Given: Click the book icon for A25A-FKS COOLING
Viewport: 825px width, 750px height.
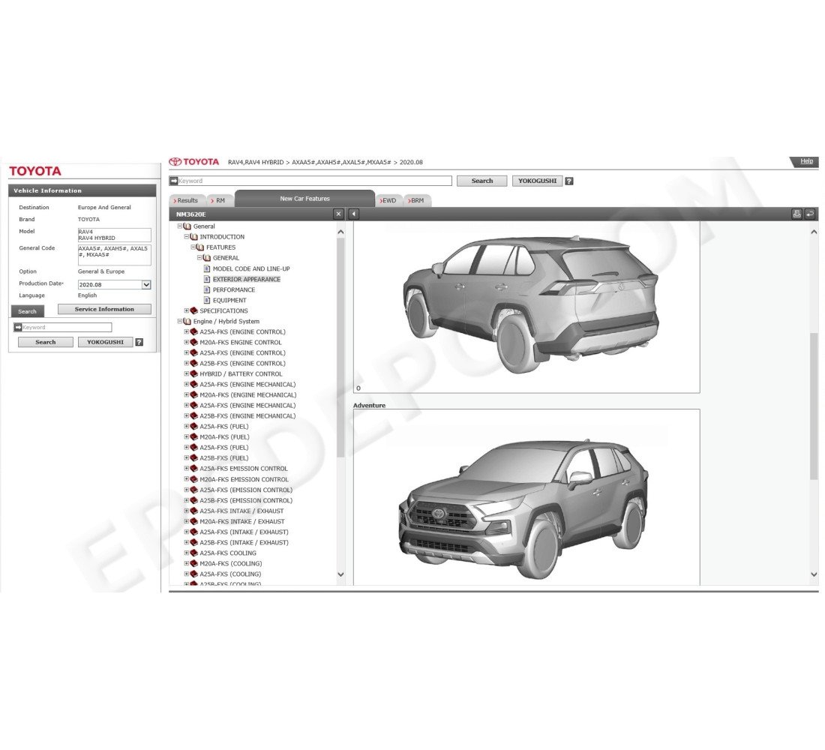Looking at the screenshot, I should [x=193, y=553].
